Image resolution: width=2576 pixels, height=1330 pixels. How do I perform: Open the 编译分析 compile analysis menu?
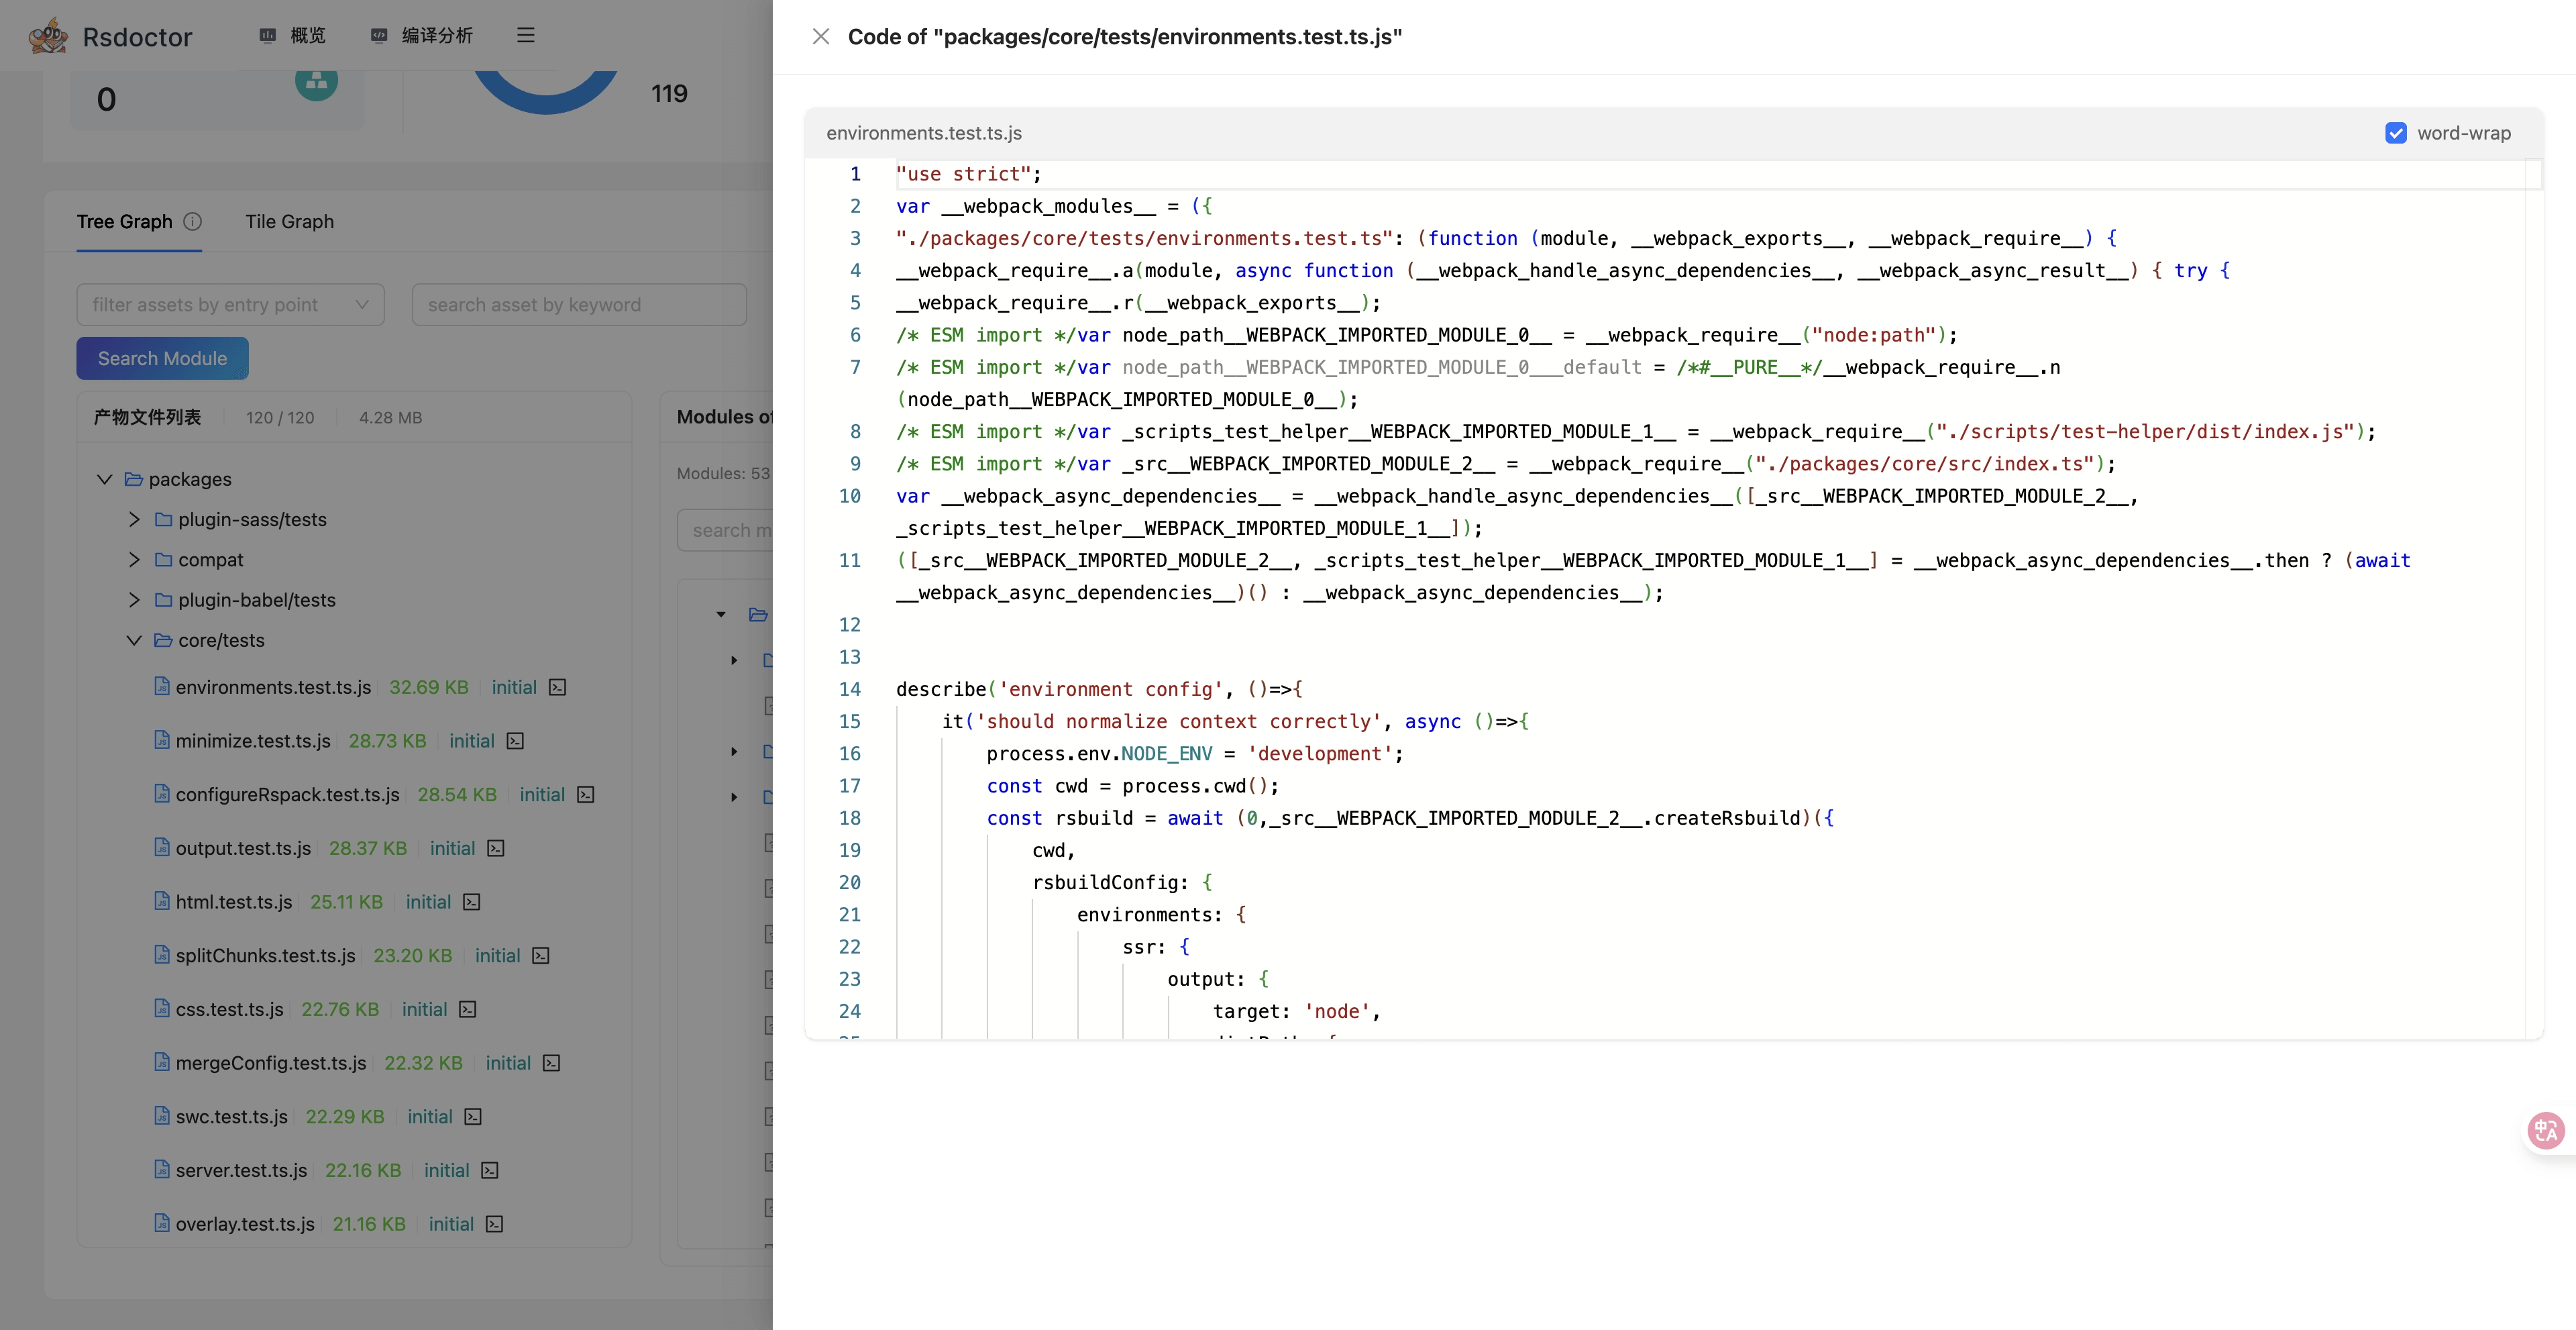(x=422, y=36)
